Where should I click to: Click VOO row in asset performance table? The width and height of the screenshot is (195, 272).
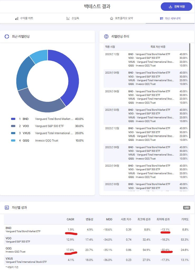(97, 240)
